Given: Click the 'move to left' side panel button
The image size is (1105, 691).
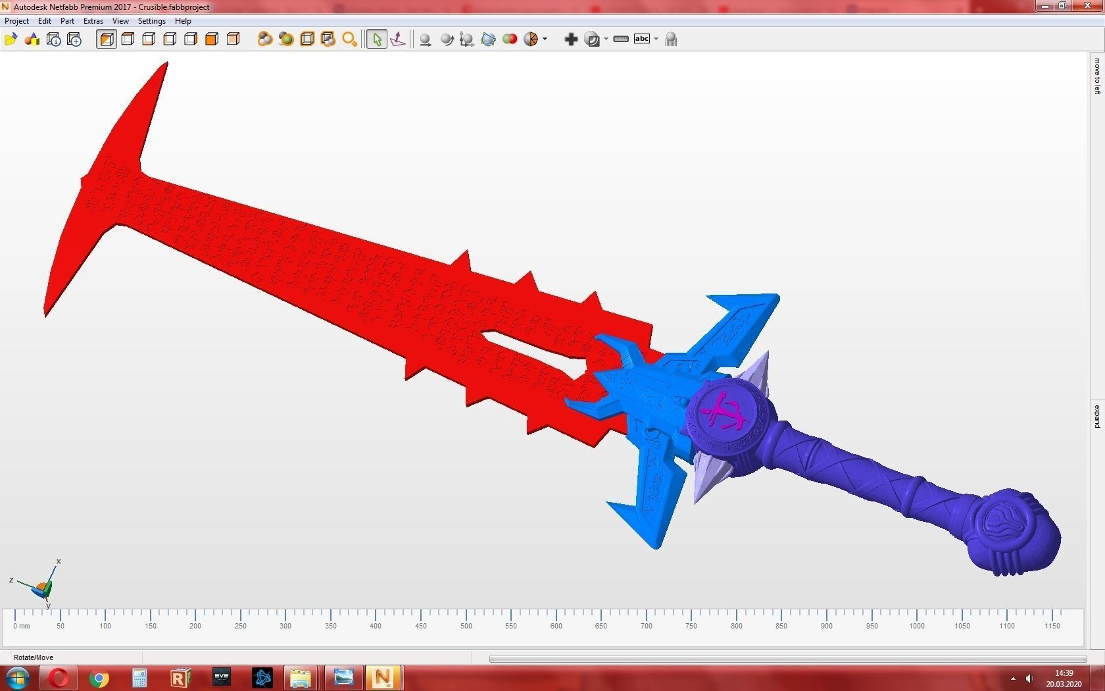Looking at the screenshot, I should click(x=1097, y=76).
